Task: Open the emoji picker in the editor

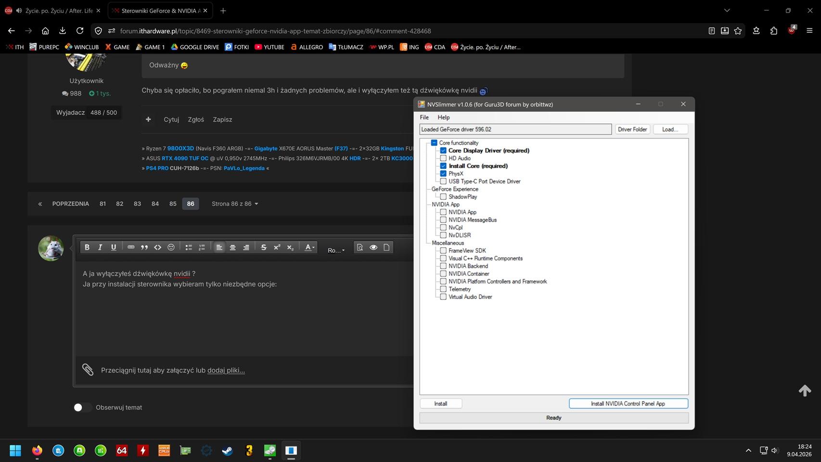Action: pos(171,247)
